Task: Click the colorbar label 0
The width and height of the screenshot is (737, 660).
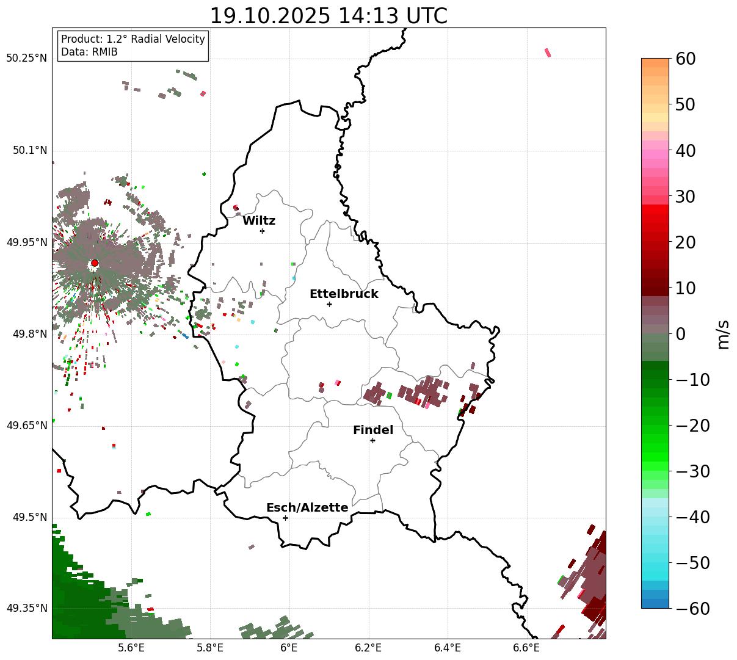Action: (x=680, y=334)
